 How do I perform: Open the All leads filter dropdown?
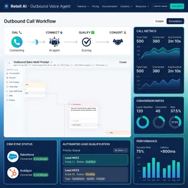121,150
